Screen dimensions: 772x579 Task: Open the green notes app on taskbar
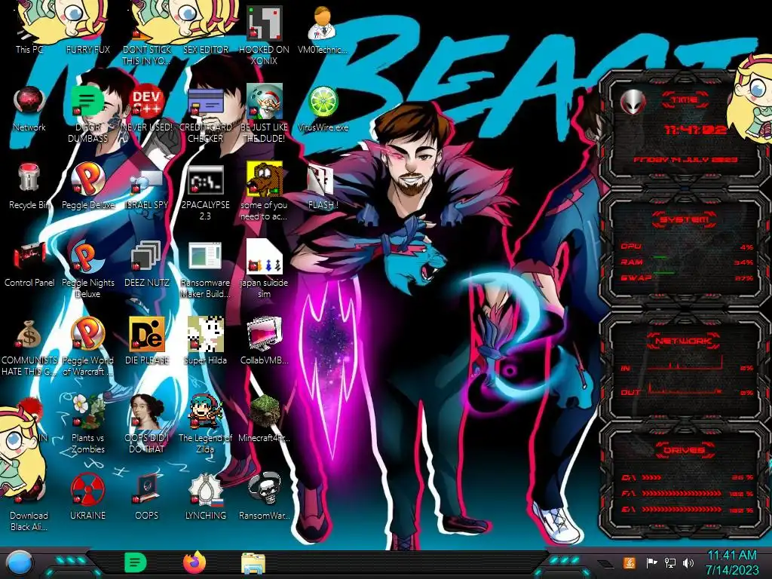136,562
